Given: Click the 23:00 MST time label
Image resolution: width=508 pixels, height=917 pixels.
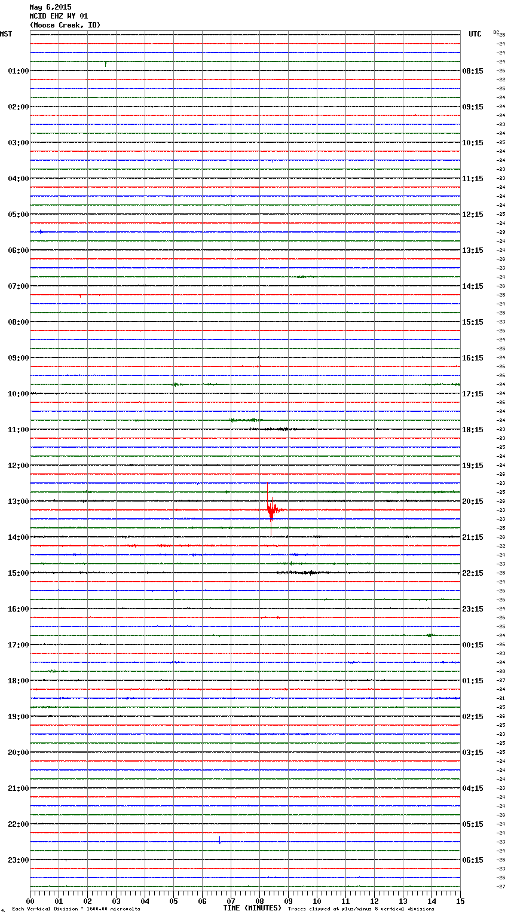Looking at the screenshot, I should 18,860.
